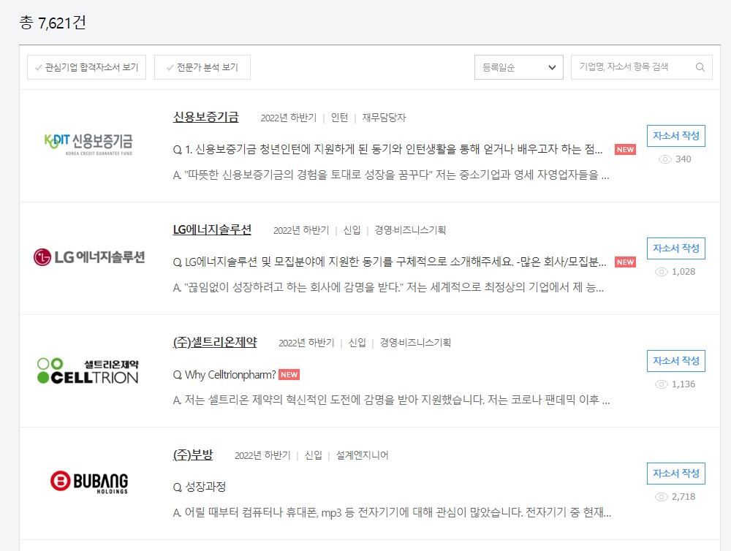Click 인턴 tag on 신용보증기금 row

(339, 118)
